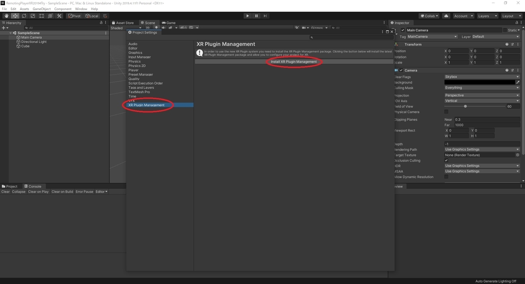
Task: Toggle Camera component enabled checkbox
Action: 401,70
